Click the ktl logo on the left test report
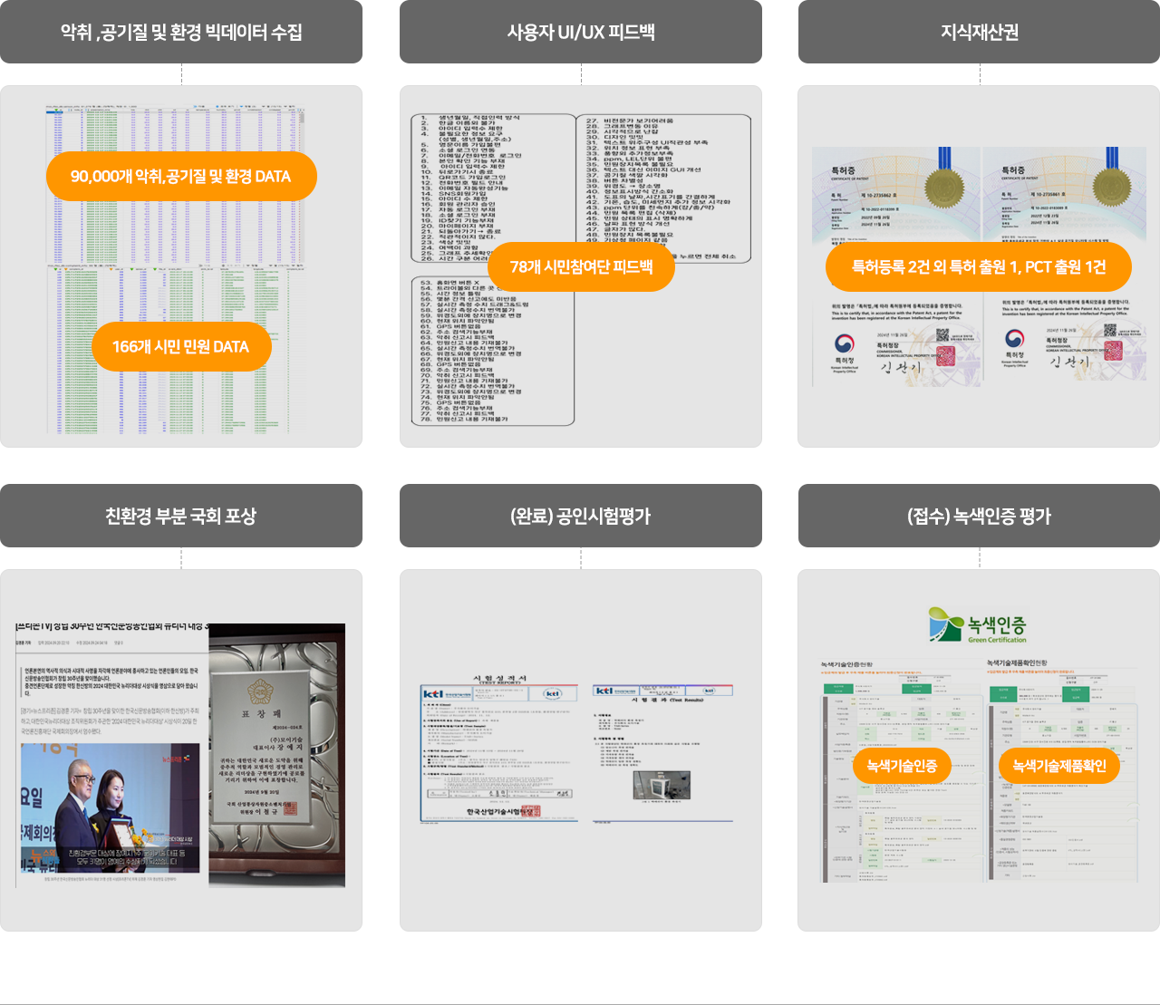 pyautogui.click(x=434, y=693)
